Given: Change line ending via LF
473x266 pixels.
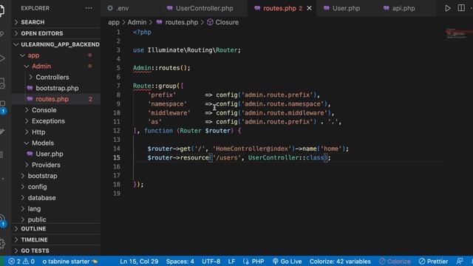Looking at the screenshot, I should click(x=231, y=262).
